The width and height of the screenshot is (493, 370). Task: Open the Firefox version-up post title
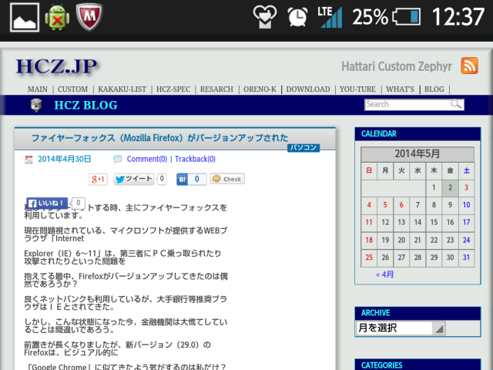tap(159, 138)
